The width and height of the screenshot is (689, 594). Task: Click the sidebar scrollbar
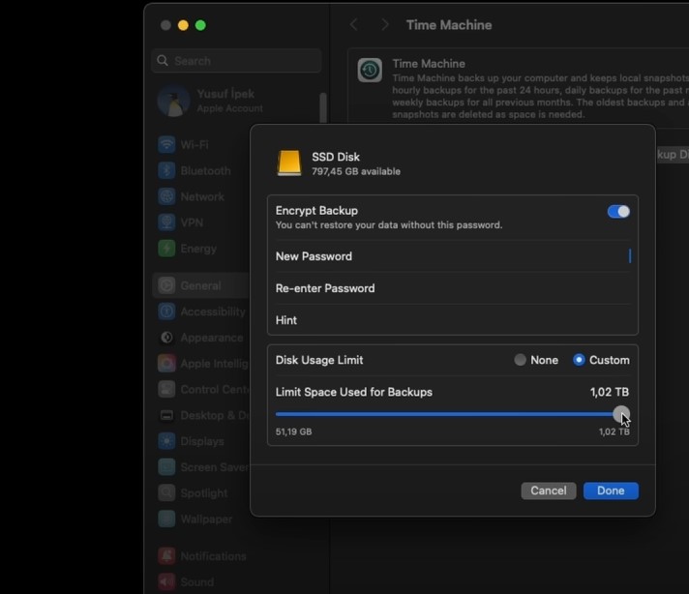click(323, 108)
